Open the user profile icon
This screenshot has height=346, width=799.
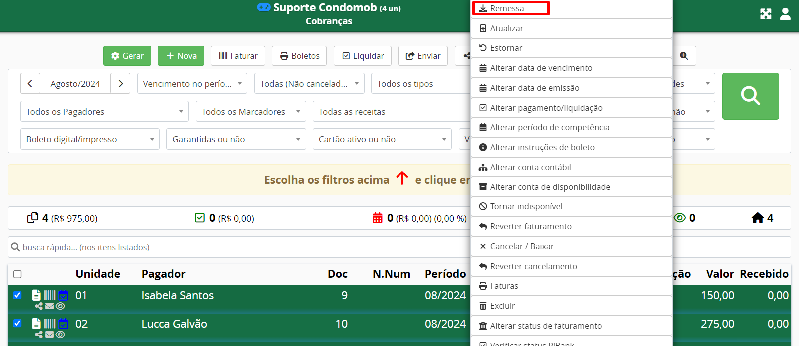point(785,14)
